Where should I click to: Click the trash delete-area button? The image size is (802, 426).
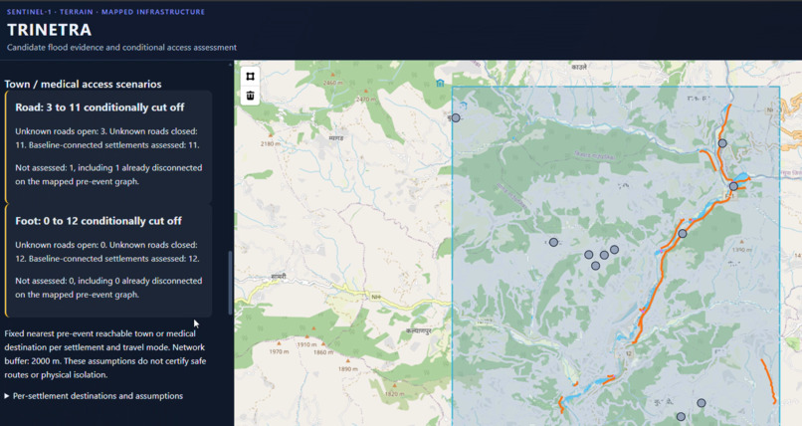tap(250, 96)
